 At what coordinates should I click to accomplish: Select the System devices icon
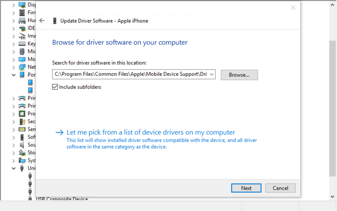coord(22,160)
